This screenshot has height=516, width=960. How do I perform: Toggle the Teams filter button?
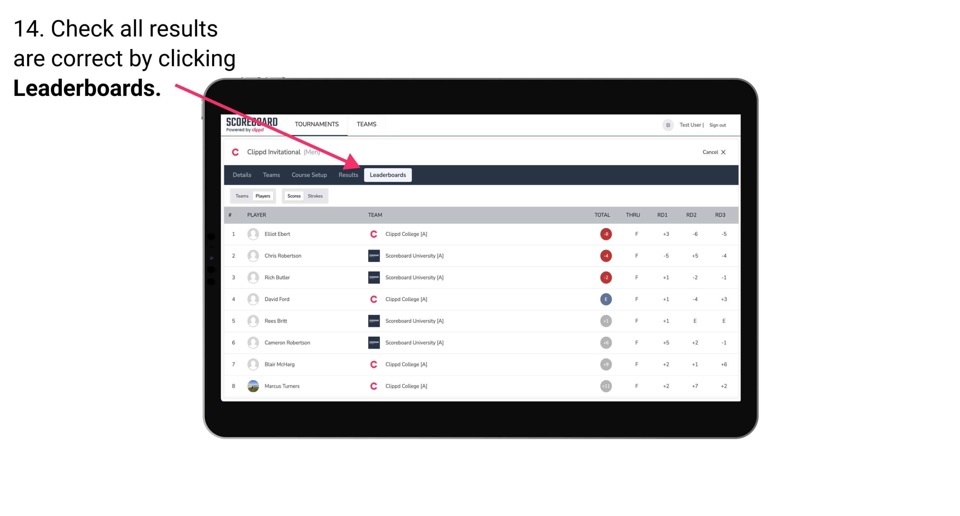click(242, 196)
